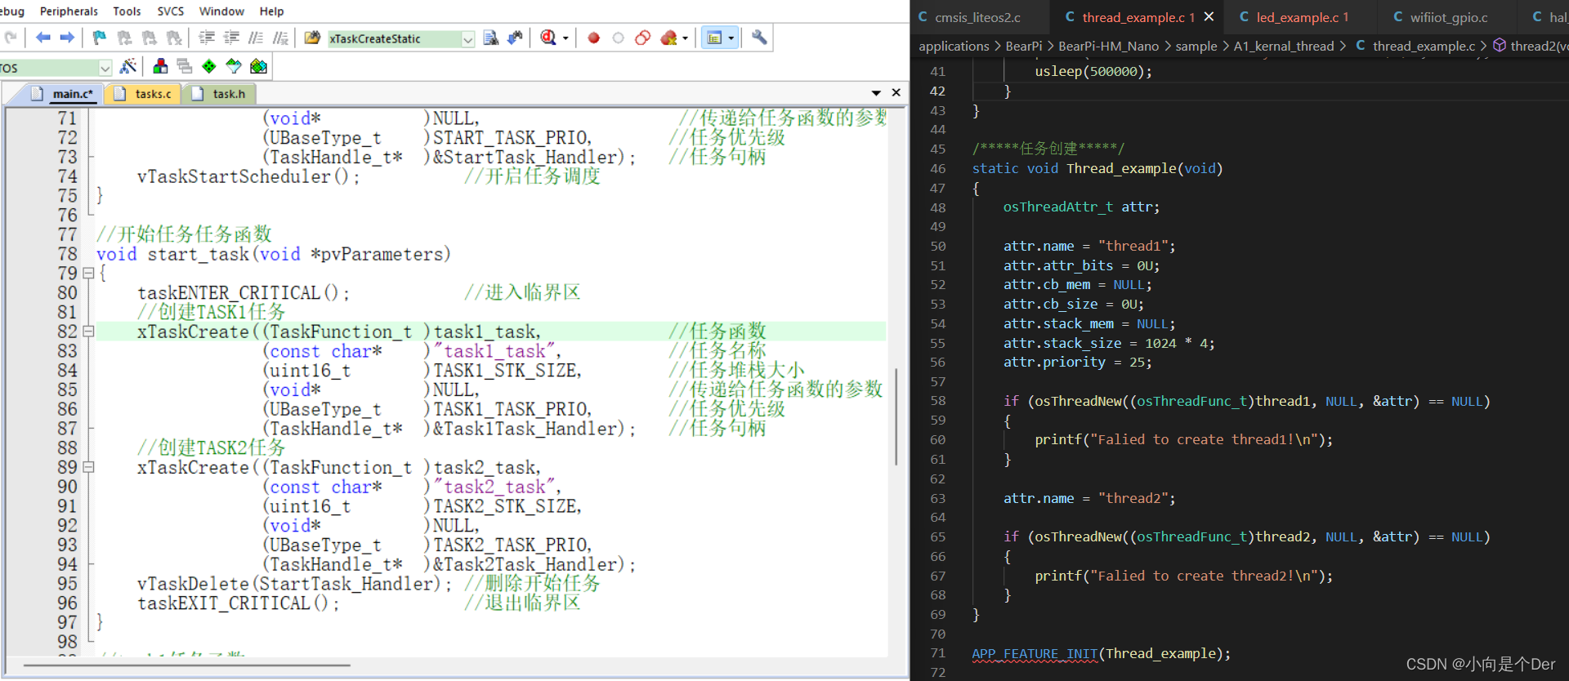Viewport: 1569px width, 681px height.
Task: Comment out the selected code
Action: click(256, 38)
